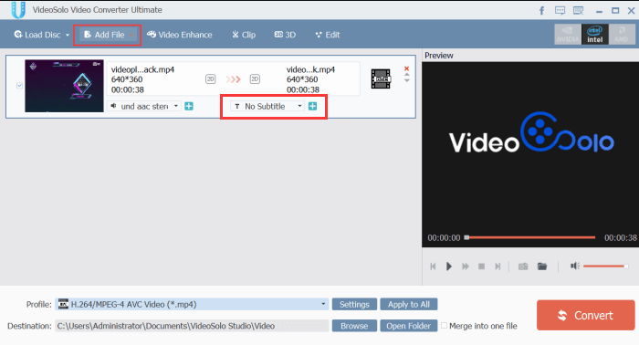The height and width of the screenshot is (345, 639).
Task: Open the output format filmstrip icon
Action: (x=381, y=79)
